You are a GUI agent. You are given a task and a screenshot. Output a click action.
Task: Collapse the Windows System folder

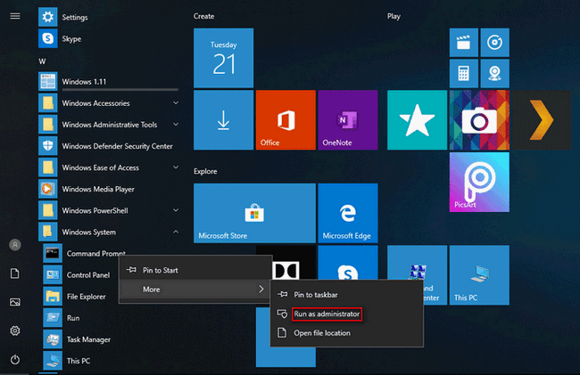[x=108, y=232]
